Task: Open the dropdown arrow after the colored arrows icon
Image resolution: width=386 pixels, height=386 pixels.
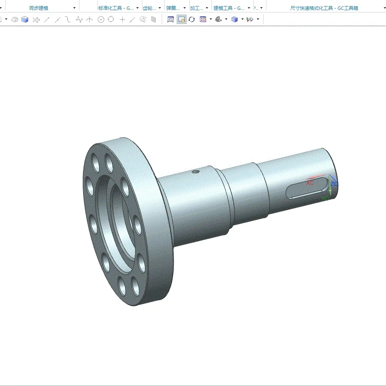Action: (x=258, y=19)
